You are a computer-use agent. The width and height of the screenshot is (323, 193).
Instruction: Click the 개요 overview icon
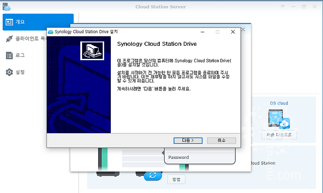click(x=9, y=22)
